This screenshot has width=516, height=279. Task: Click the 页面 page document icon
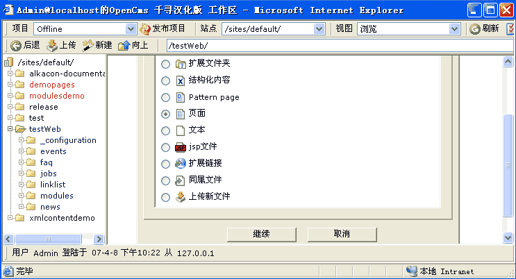[x=181, y=114]
